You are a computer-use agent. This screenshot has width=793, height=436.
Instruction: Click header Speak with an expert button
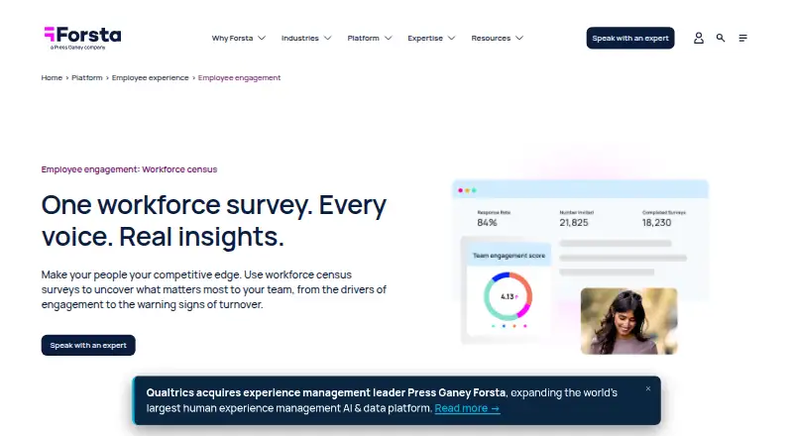pyautogui.click(x=630, y=38)
